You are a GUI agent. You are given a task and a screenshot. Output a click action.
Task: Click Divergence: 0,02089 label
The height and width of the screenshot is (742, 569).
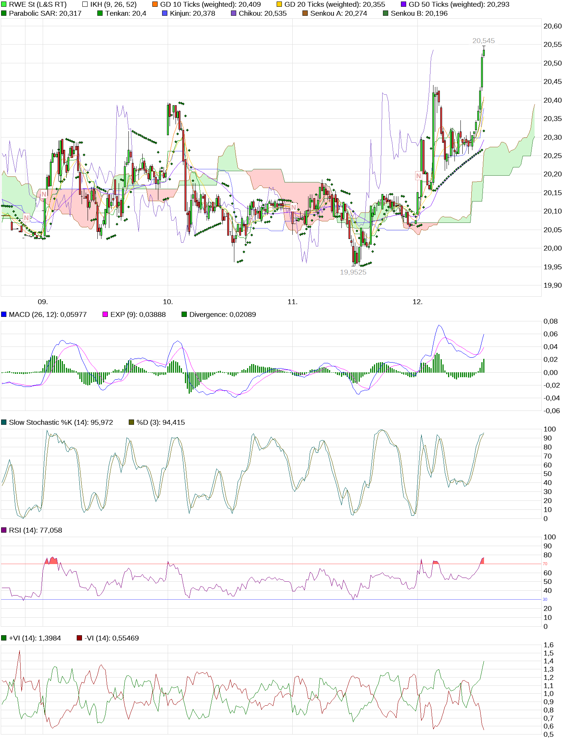tap(223, 315)
